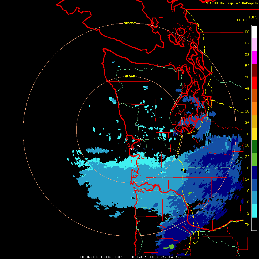Select the dark green legend color band
Screen dimensions: 259x259
coord(254,146)
